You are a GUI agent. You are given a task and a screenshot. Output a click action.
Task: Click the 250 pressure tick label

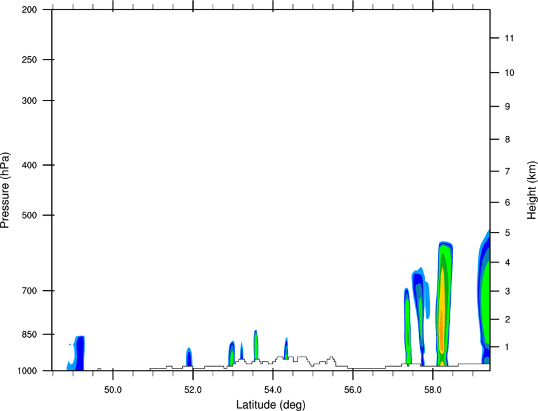coord(29,59)
